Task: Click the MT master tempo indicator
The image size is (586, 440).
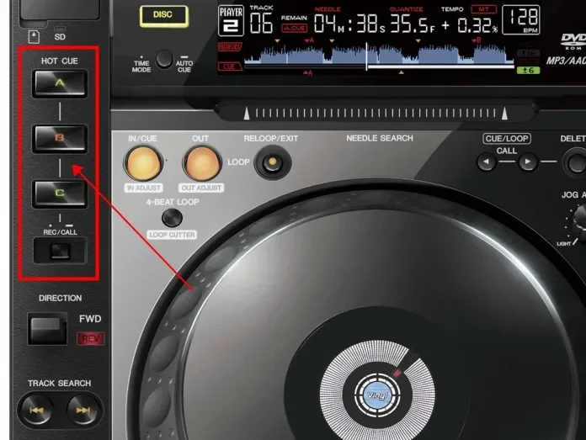Action: tap(483, 9)
